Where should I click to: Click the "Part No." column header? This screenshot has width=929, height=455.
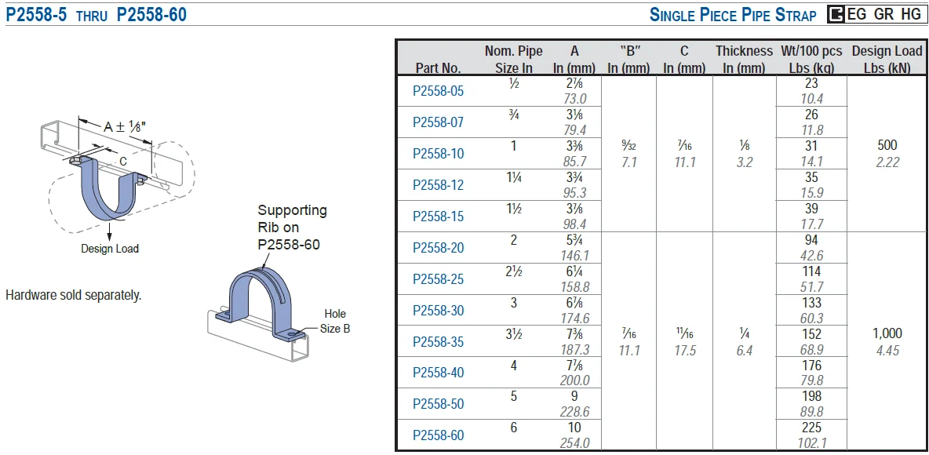pos(438,68)
